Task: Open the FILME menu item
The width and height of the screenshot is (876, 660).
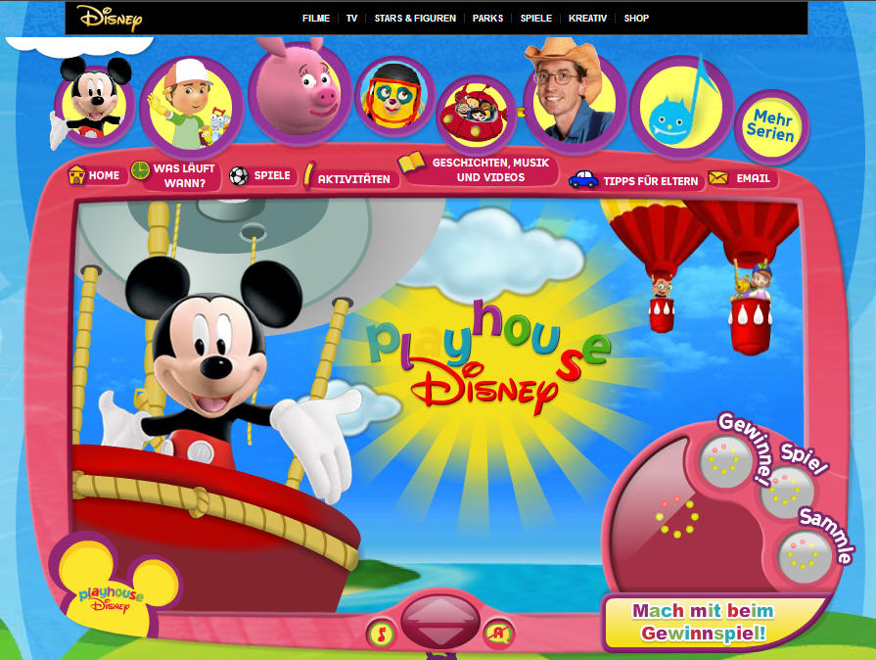Action: point(315,18)
